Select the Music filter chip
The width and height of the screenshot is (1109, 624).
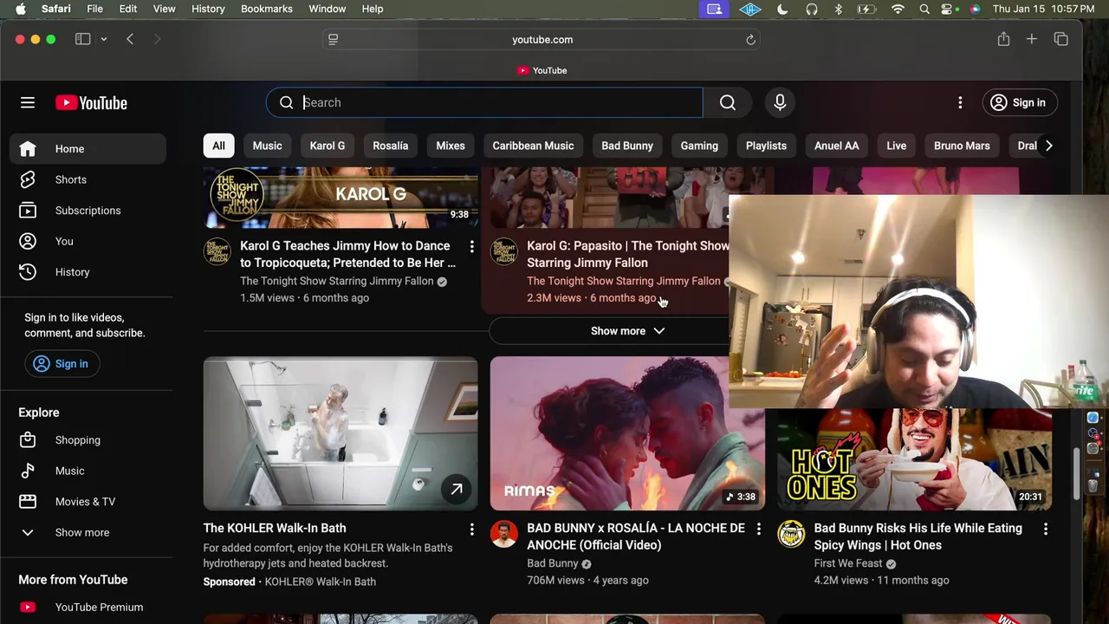[268, 146]
